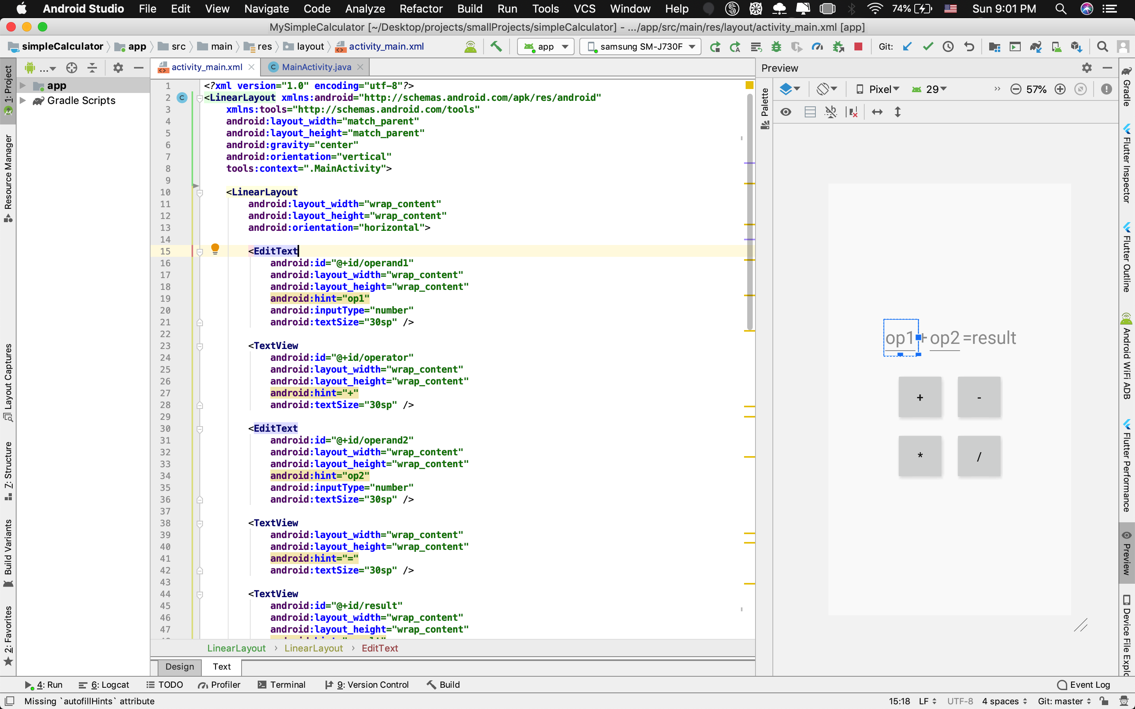The height and width of the screenshot is (709, 1135).
Task: Toggle live rendering of the preview
Action: (810, 111)
